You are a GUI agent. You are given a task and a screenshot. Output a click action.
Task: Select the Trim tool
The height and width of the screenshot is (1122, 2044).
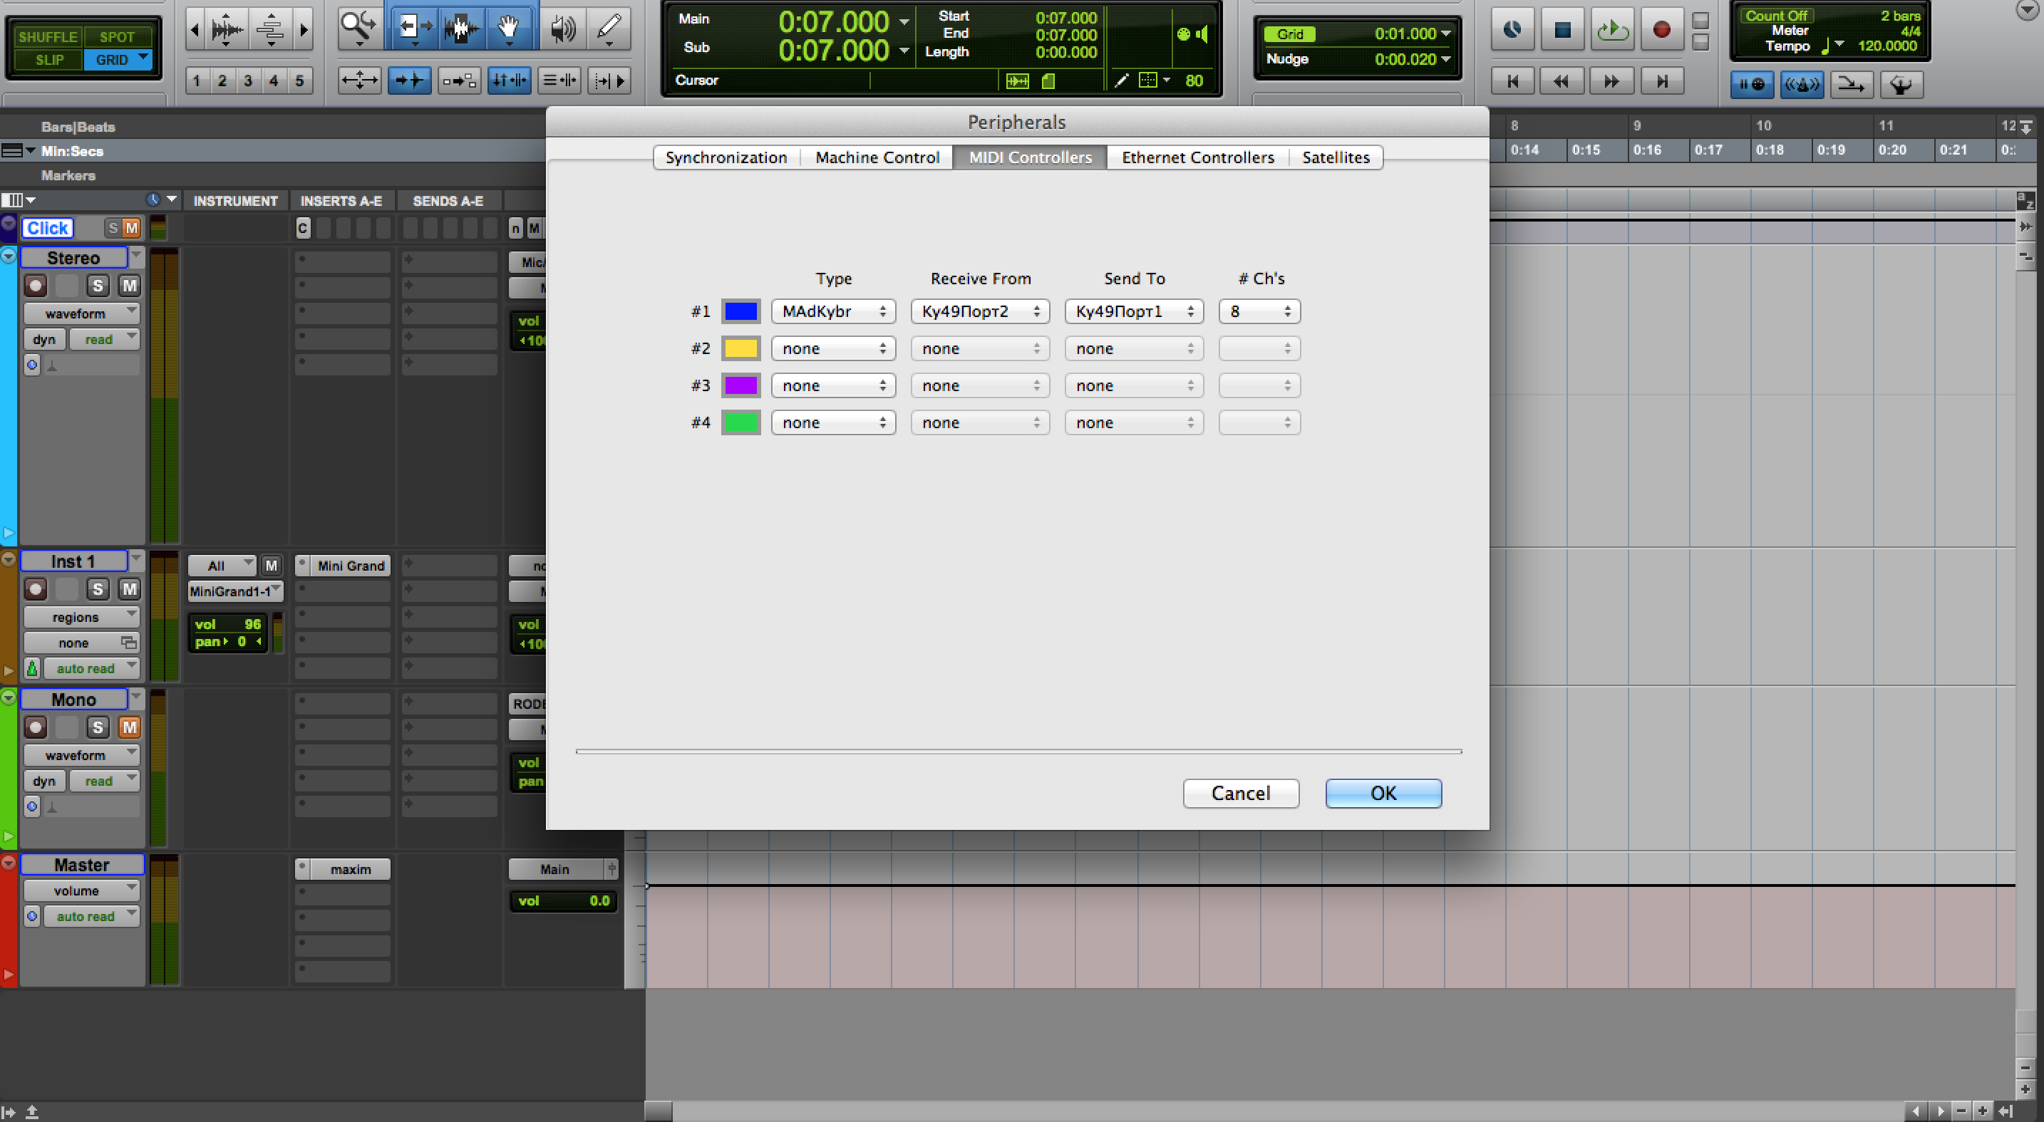tap(413, 28)
